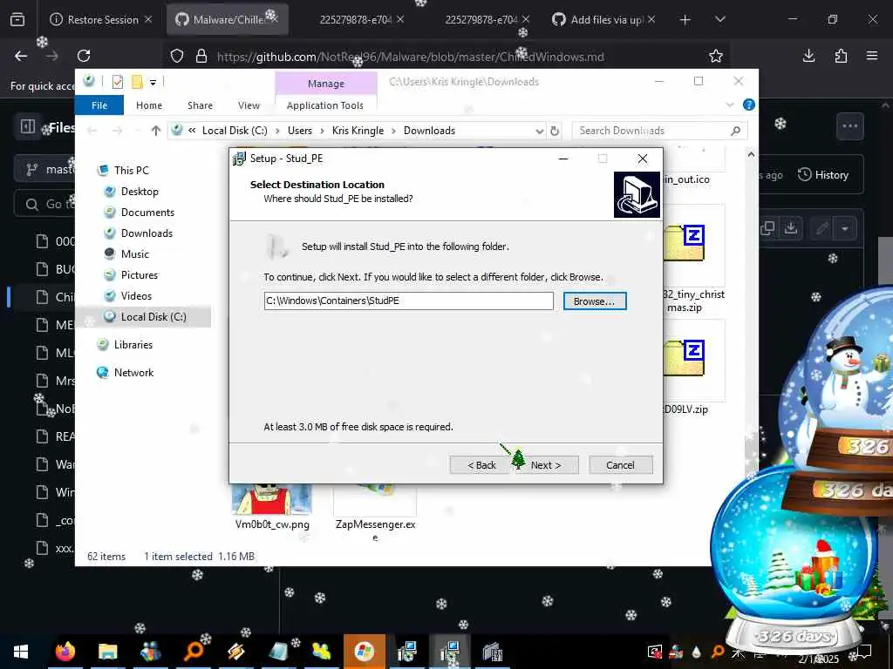Open Desktop in the navigation pane
Image resolution: width=893 pixels, height=669 pixels.
(140, 191)
